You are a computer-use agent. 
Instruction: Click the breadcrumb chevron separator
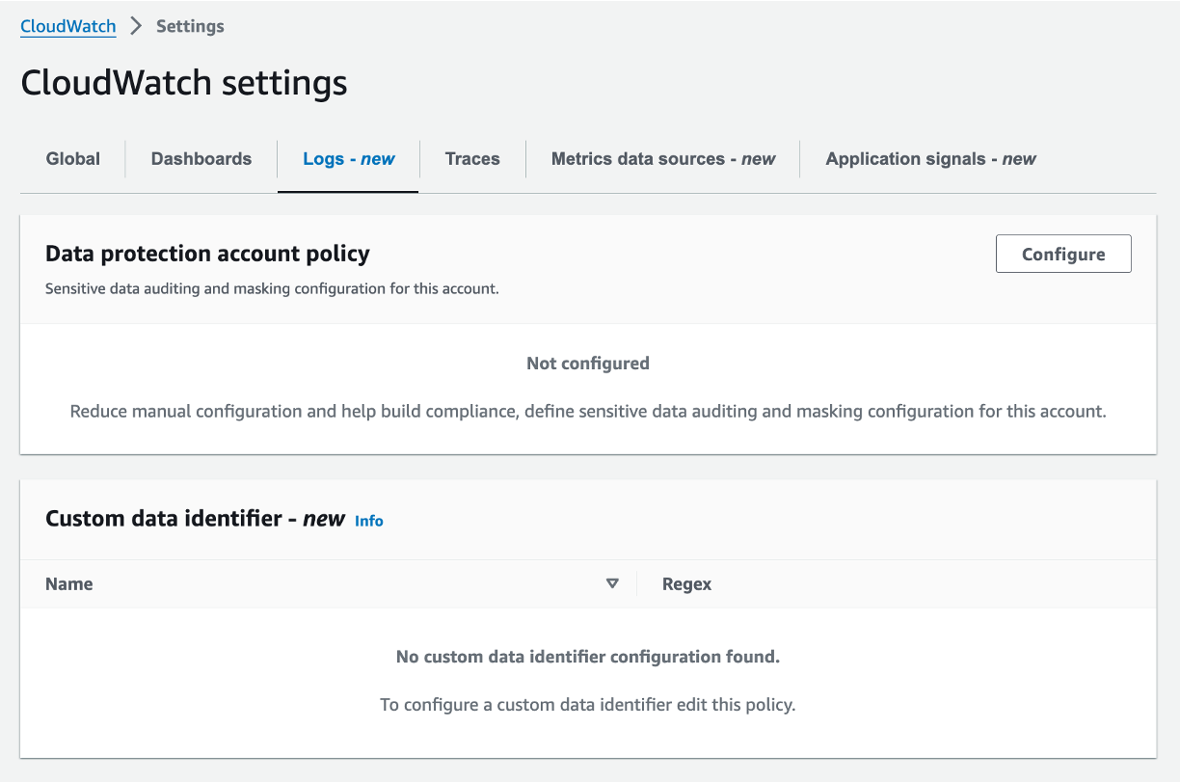pos(135,26)
